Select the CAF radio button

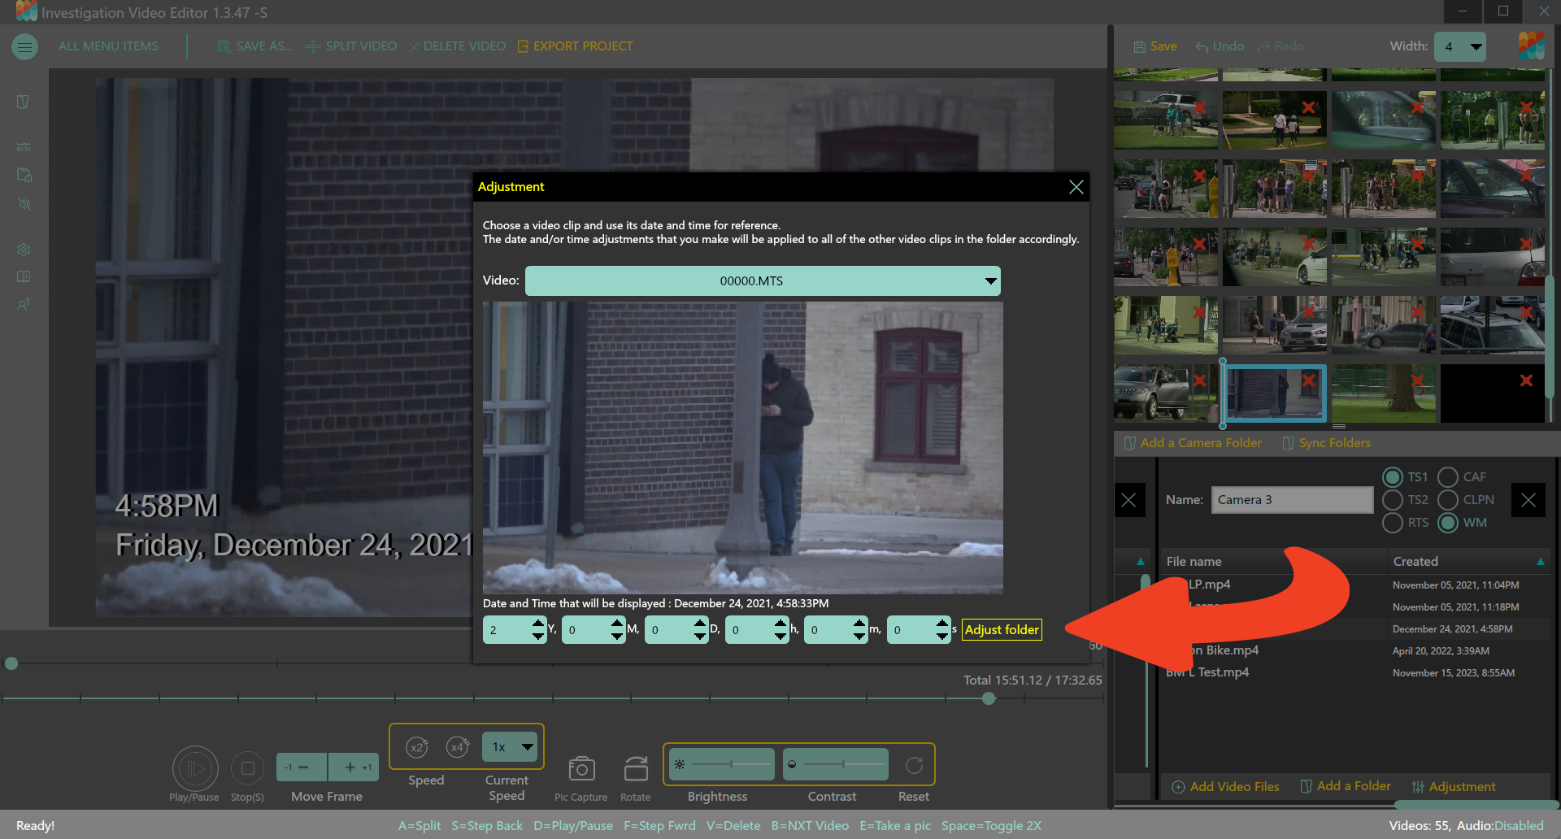pos(1447,477)
